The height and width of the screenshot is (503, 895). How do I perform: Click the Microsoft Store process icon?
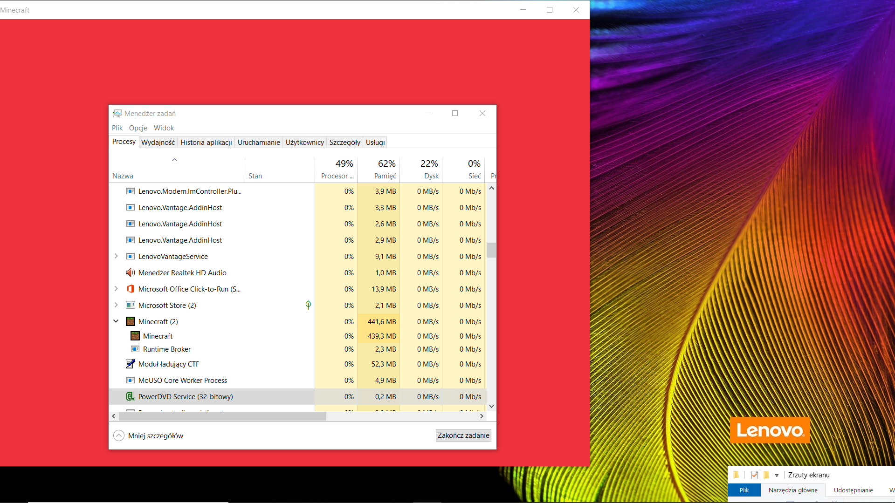[x=131, y=305]
